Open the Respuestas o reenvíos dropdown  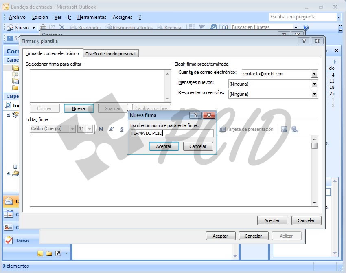314,94
